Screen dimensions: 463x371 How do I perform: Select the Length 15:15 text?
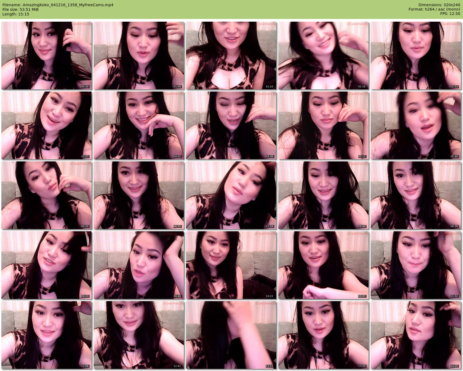(16, 14)
